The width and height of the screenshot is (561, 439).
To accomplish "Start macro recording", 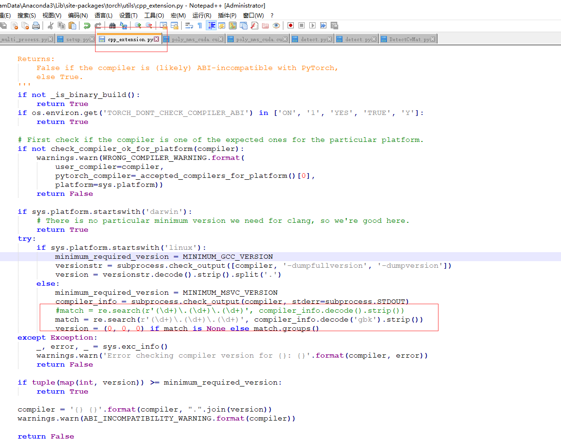I will [x=289, y=25].
